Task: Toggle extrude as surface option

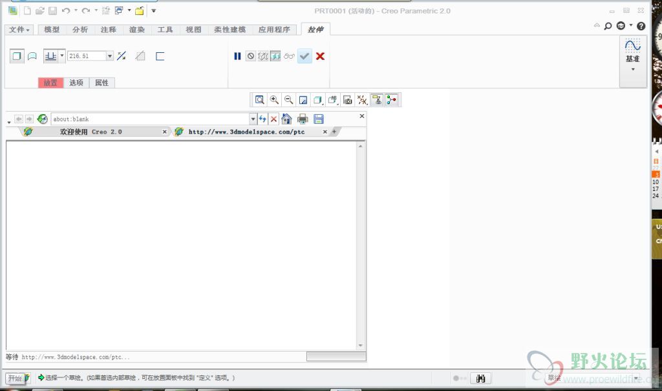Action: (x=32, y=56)
